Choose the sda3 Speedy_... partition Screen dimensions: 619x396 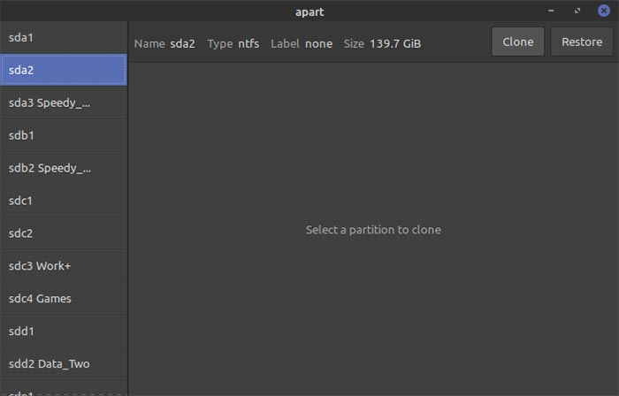coord(64,103)
